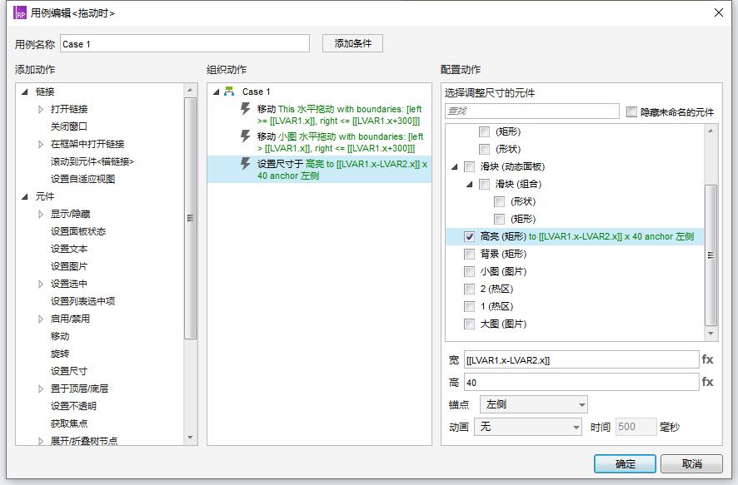The width and height of the screenshot is (738, 485).
Task: Check the 背景 (矩形) checkbox
Action: pos(470,254)
